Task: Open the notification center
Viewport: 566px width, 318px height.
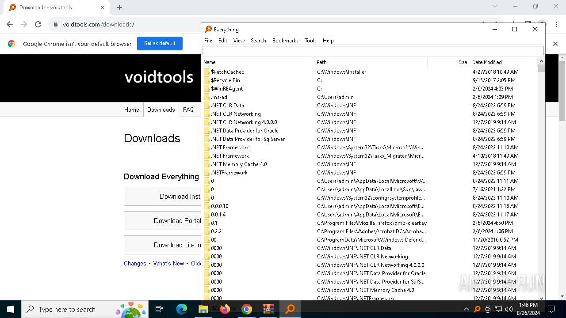Action: click(551, 309)
